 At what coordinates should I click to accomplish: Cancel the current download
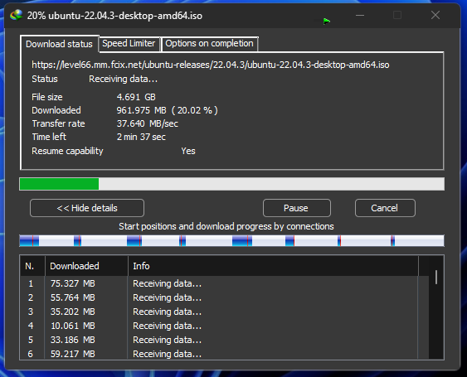pyautogui.click(x=385, y=208)
